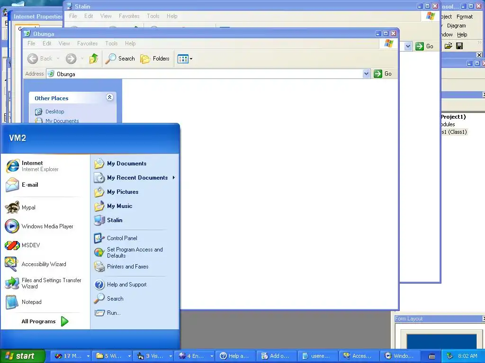Open the Obunga address bar dropdown
485x363 pixels.
pyautogui.click(x=366, y=74)
